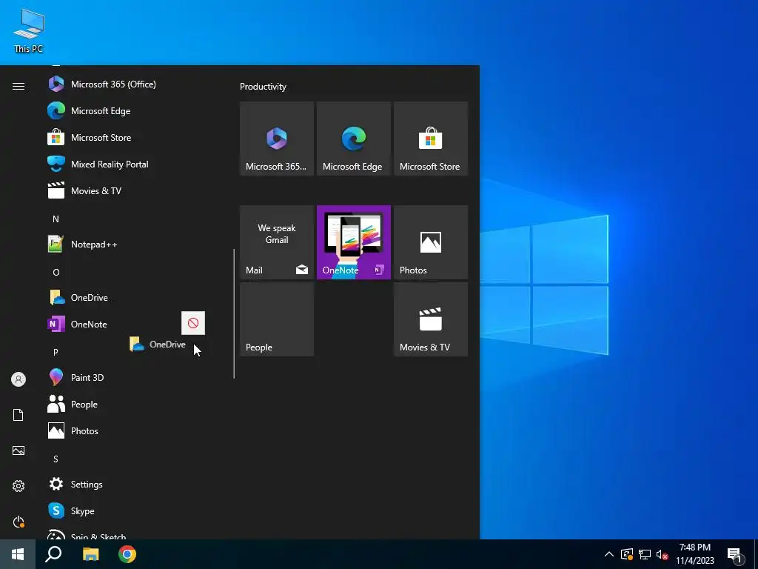Open the purple OneNote tile

pos(353,242)
